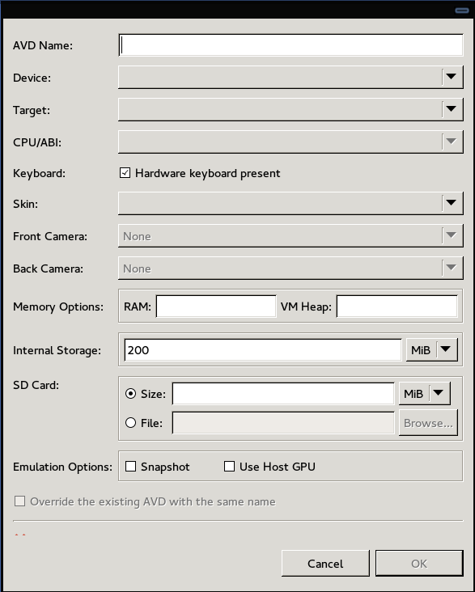
Task: Select the SD Card Size radio button
Action: coord(131,394)
